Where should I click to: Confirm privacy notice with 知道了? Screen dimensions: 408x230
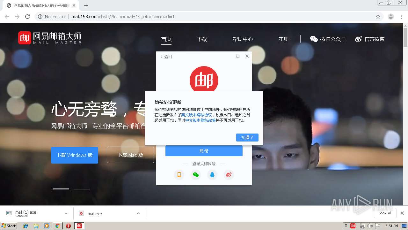pyautogui.click(x=247, y=137)
